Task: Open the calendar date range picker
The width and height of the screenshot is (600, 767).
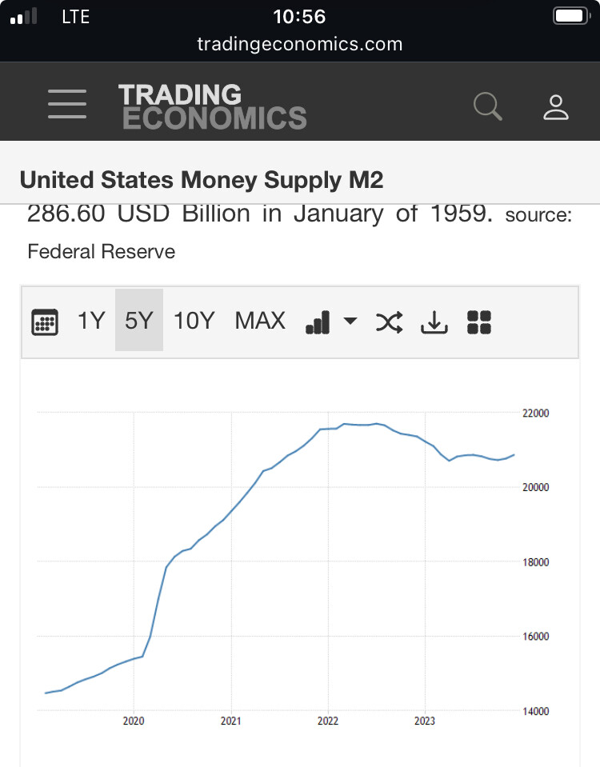Action: click(45, 322)
